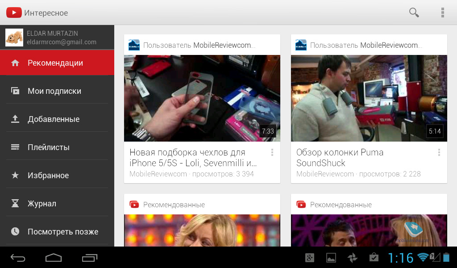Image resolution: width=457 pixels, height=268 pixels.
Task: Open title 'Обзор колонки Puma SoundShuck'
Action: tap(340, 158)
